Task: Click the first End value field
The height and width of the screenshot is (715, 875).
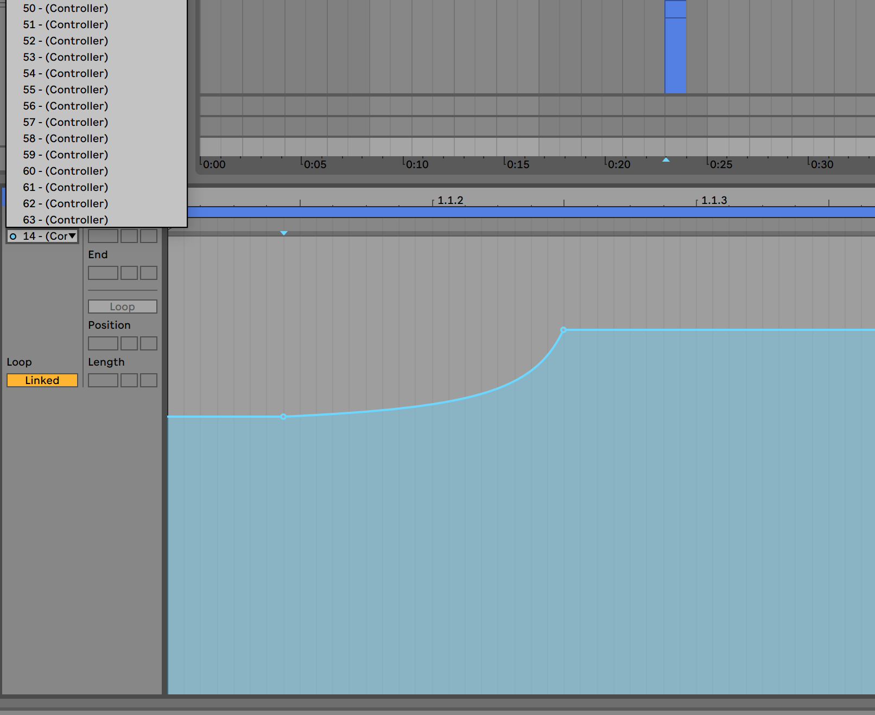Action: pyautogui.click(x=103, y=273)
